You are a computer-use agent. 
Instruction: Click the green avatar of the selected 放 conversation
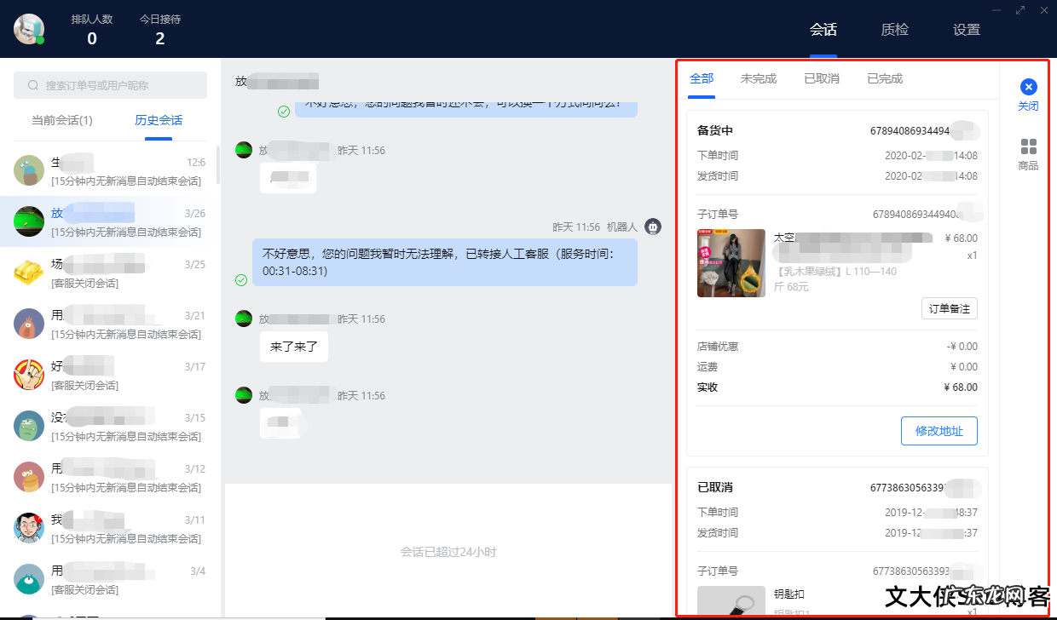pos(30,221)
